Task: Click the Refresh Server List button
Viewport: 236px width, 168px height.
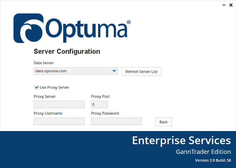Action: point(141,72)
